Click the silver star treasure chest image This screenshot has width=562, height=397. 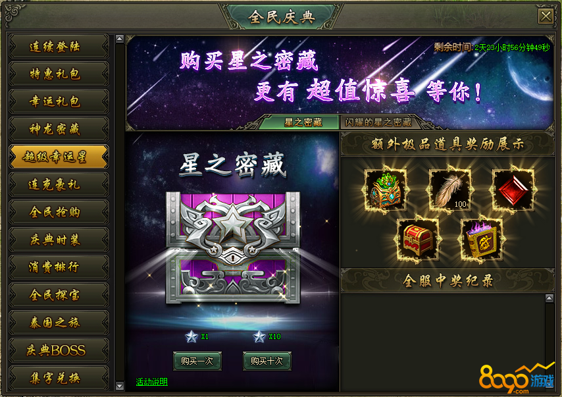[x=233, y=248]
